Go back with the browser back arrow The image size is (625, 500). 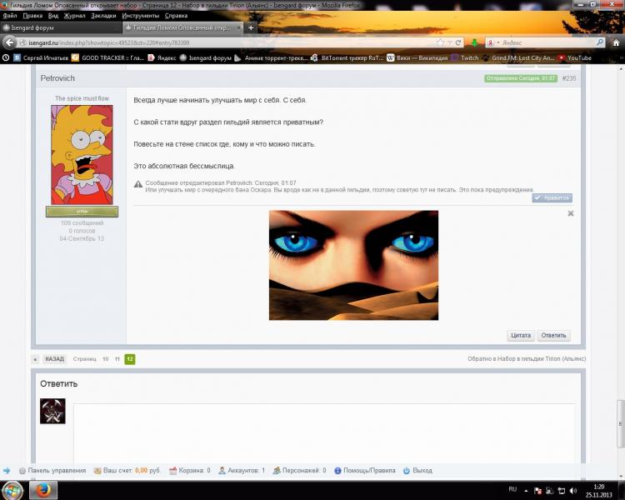coord(9,42)
